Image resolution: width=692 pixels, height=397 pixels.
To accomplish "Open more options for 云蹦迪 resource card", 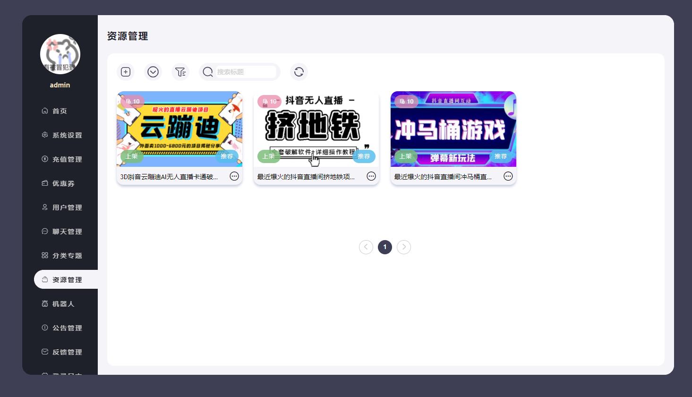I will pos(234,176).
